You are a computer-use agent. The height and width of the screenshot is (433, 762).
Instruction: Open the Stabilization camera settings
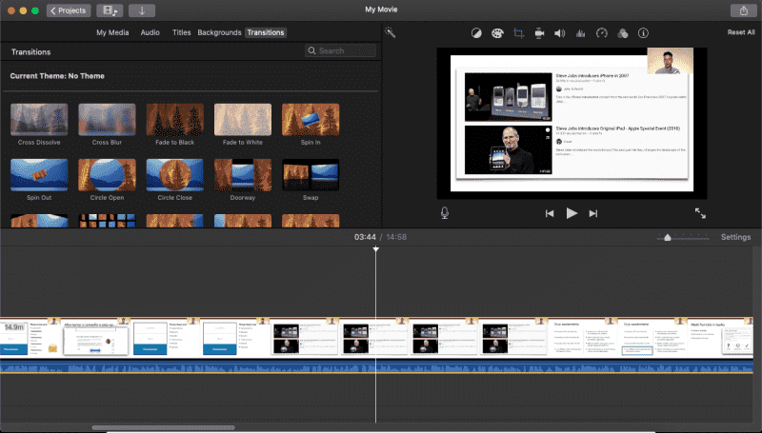click(x=539, y=33)
